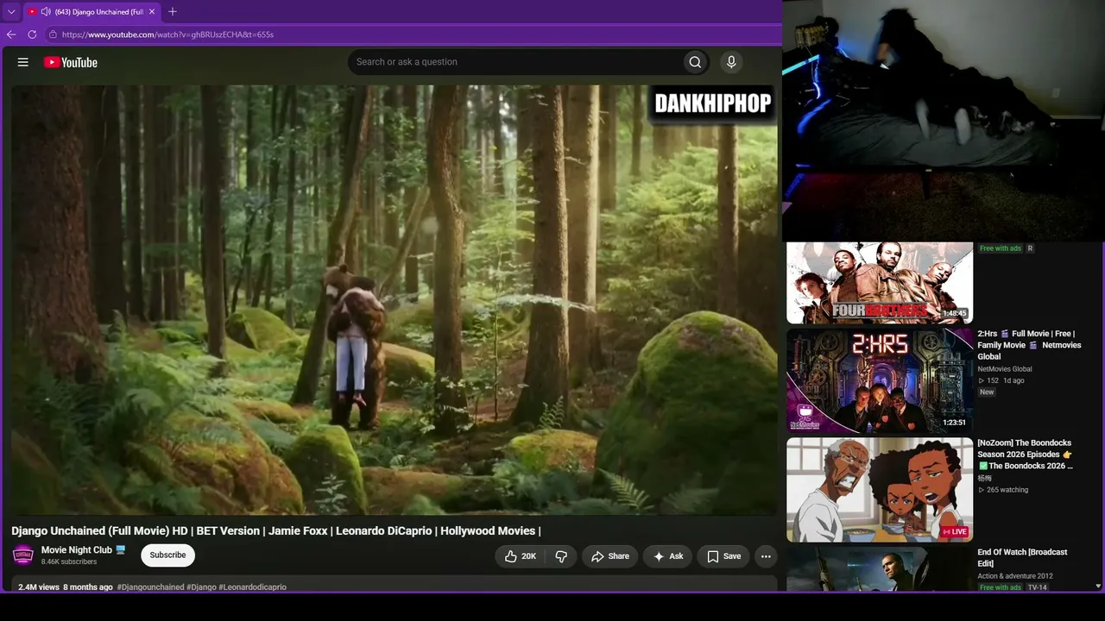1105x621 pixels.
Task: Select the Django Unchained browser tab
Action: pos(92,12)
